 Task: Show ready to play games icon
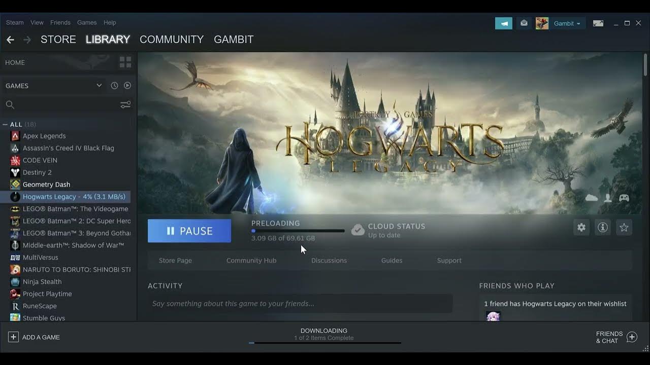pos(127,86)
